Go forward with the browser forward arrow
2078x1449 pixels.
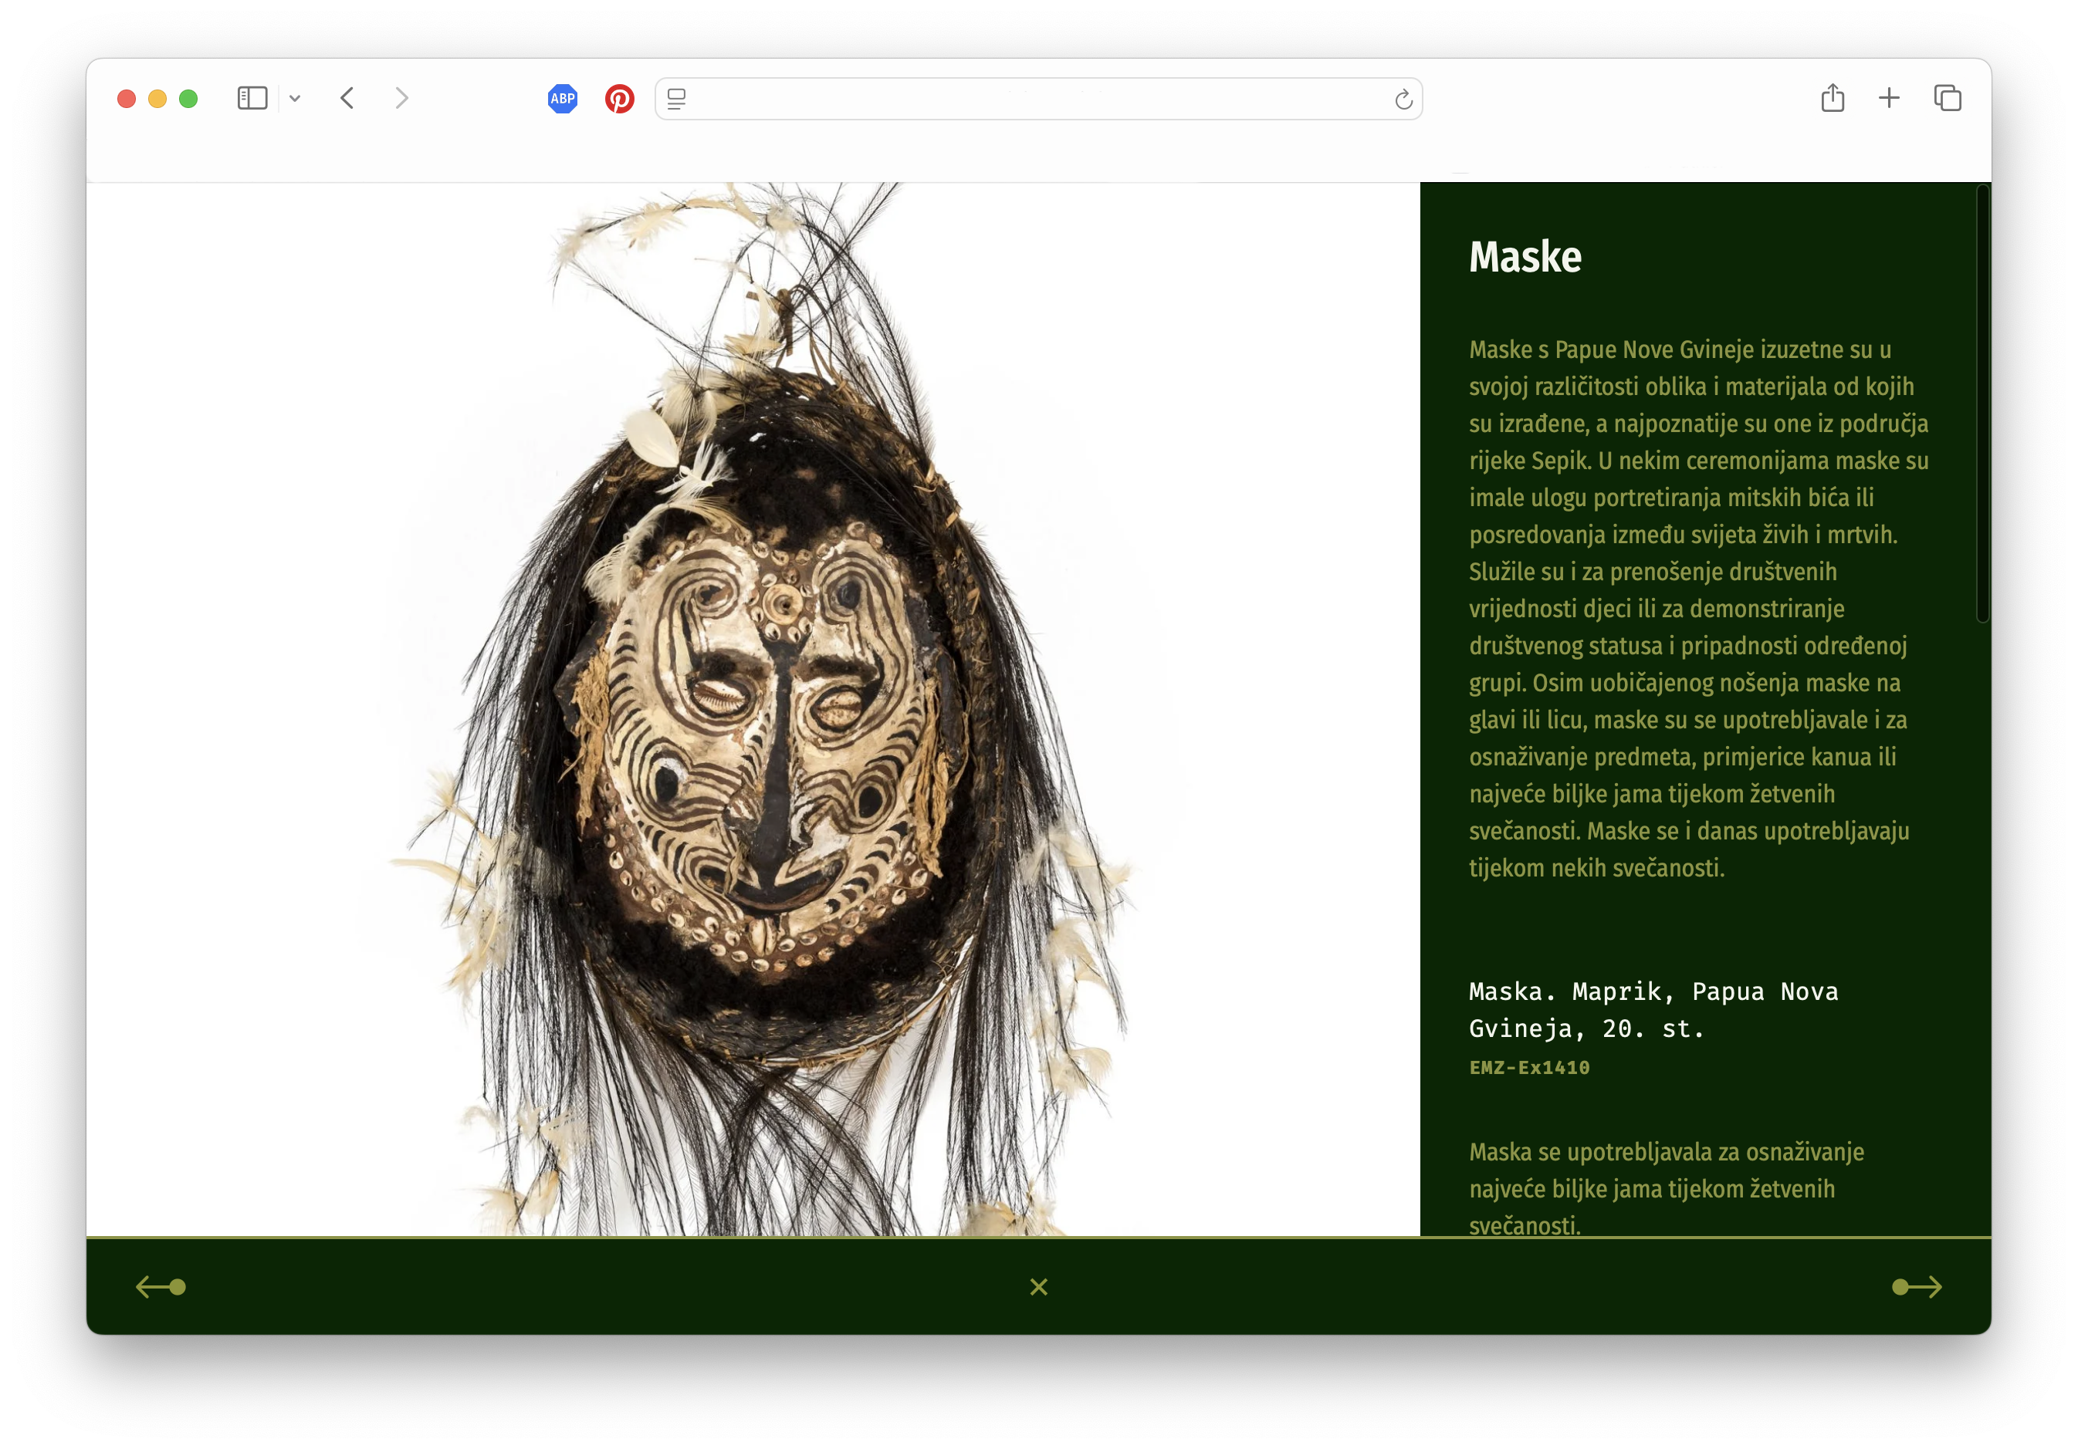(x=402, y=98)
